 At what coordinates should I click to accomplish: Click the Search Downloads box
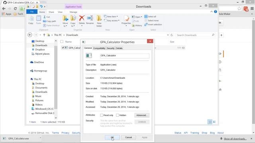[x=195, y=35]
